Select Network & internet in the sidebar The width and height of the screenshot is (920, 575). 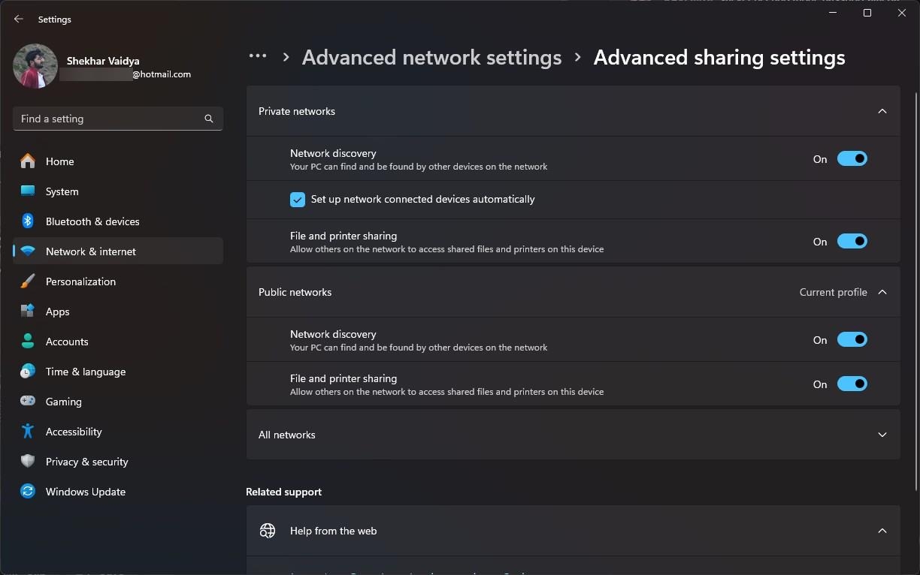pyautogui.click(x=90, y=251)
